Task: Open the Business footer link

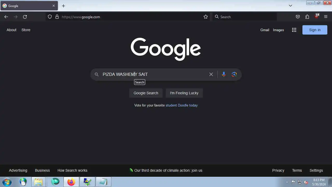Action: pos(42,170)
